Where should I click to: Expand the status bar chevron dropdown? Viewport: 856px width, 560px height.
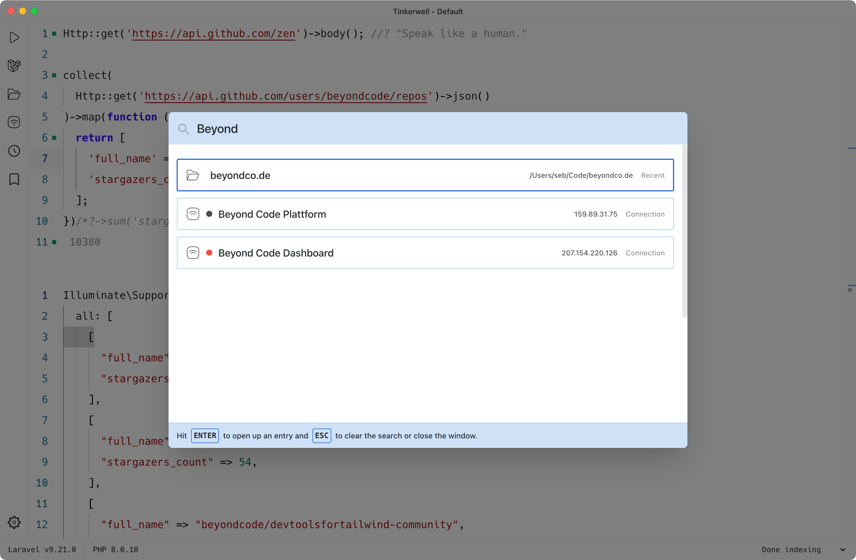tap(842, 550)
